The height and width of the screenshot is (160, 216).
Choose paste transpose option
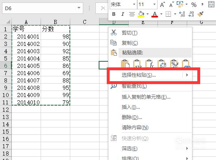(x=162, y=63)
